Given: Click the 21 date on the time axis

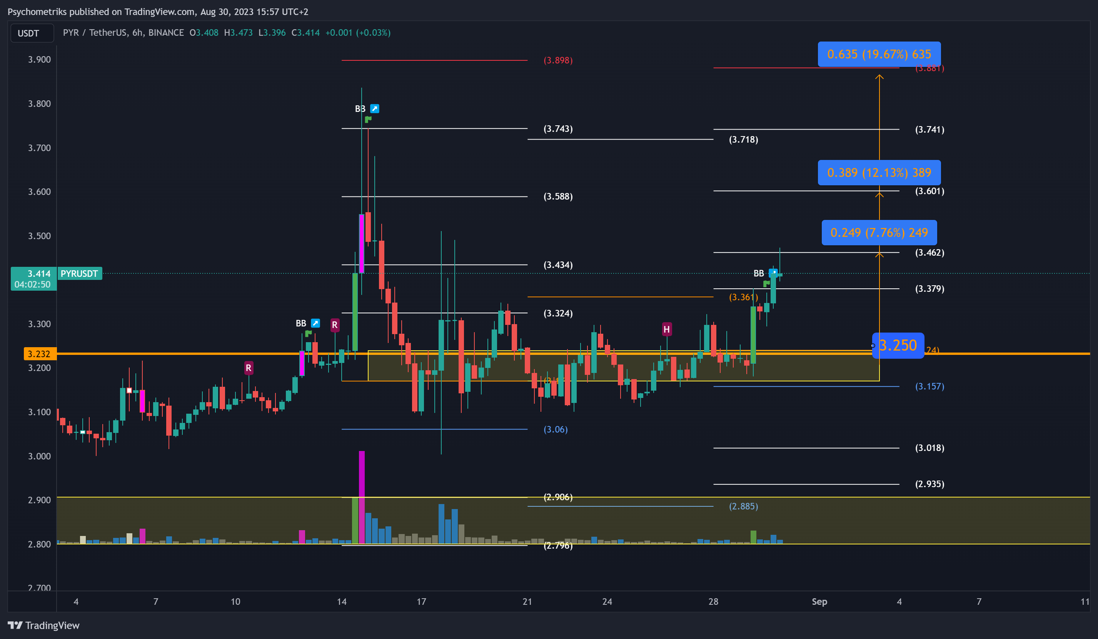Looking at the screenshot, I should (x=527, y=602).
